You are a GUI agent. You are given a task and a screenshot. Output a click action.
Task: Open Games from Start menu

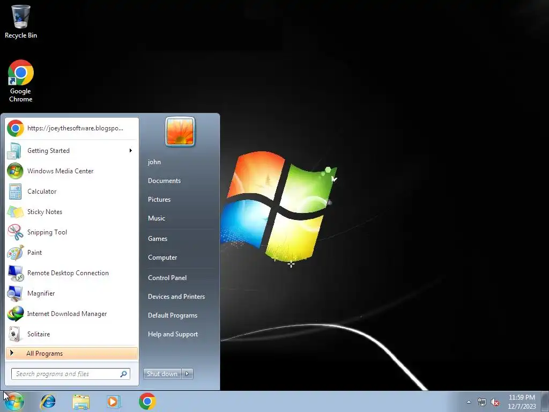point(158,239)
